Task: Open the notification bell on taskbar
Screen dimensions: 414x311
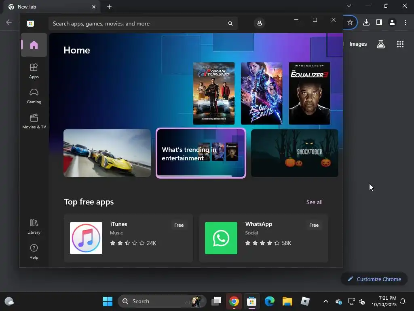Action: [403, 301]
